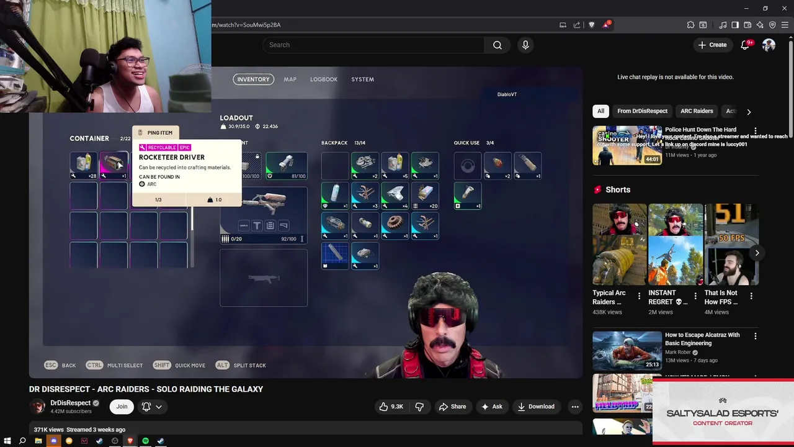Screen dimensions: 794x447
Task: Switch to the SYSTEM tab
Action: point(362,79)
